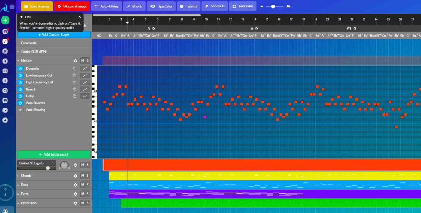Screen dimensions: 421x213
Task: Toggle the Dynamics power switch
Action: click(21, 69)
